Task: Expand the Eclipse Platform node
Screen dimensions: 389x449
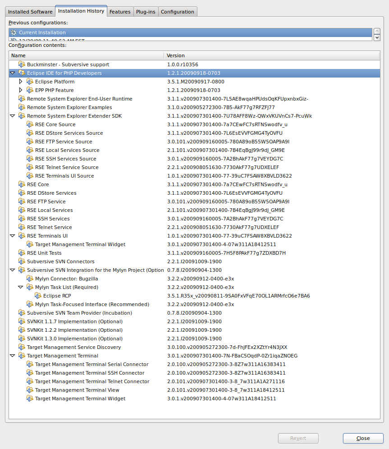Action: pyautogui.click(x=21, y=82)
